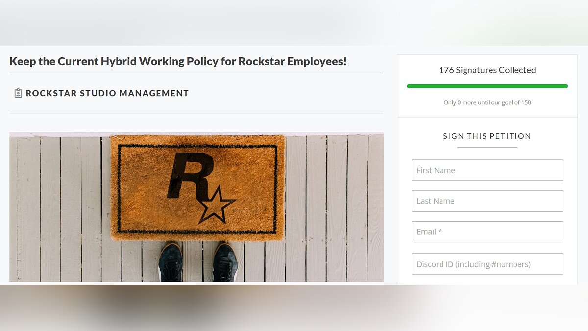
Task: Focus the First Name input field
Action: point(487,170)
